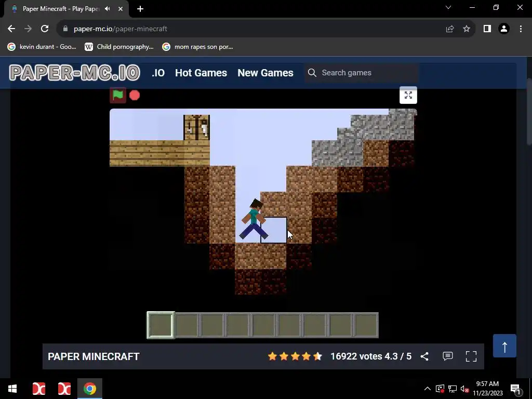Viewport: 532px width, 399px height.
Task: Open the network icon in the system tray
Action: click(x=453, y=389)
